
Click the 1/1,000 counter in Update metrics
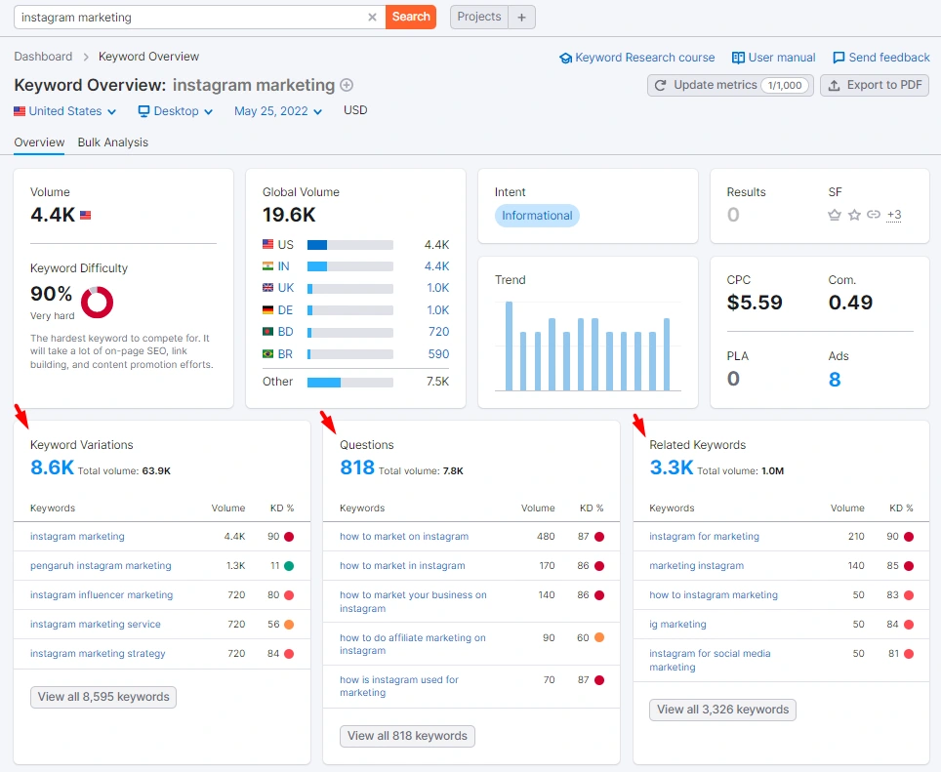(x=785, y=85)
